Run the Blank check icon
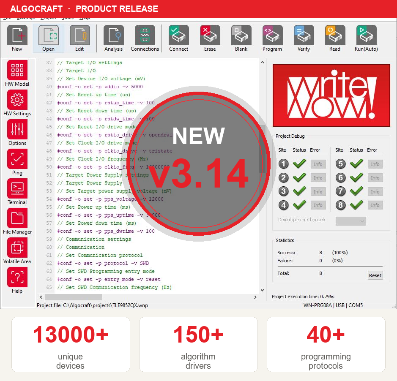This screenshot has width=397, height=381. click(241, 35)
